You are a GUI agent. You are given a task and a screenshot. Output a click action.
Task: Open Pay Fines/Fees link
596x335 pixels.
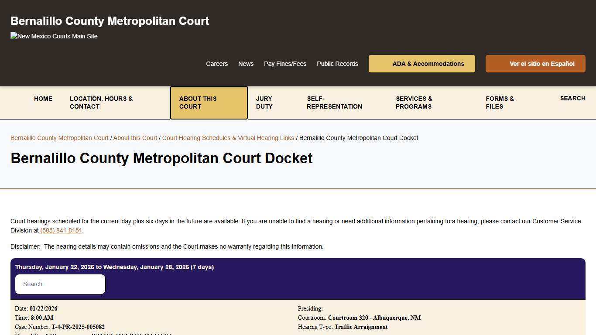(x=285, y=64)
